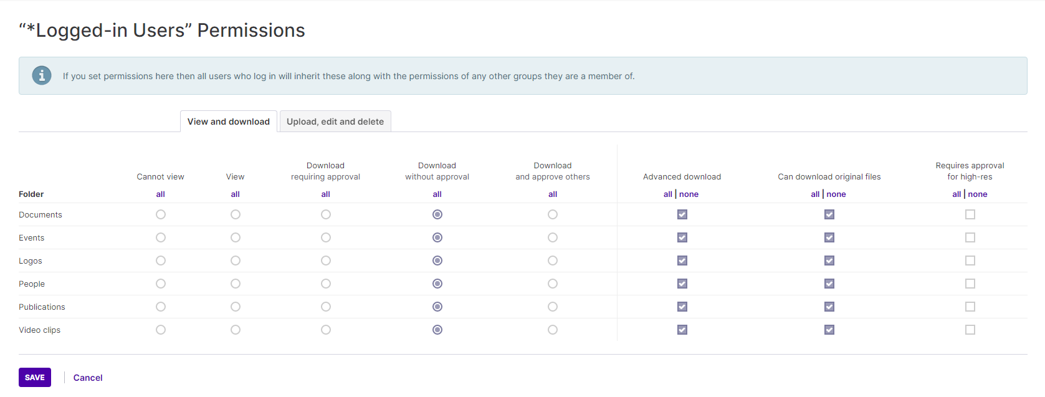Select all for Can download original files
Screen dimensions: 1045x397
[815, 194]
